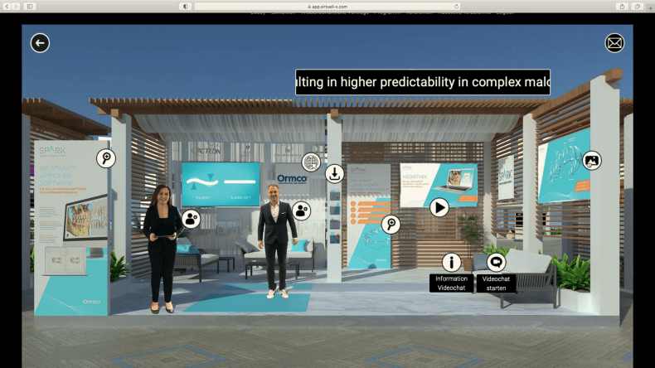Play the Mediathek video
This screenshot has height=368, width=655.
coord(439,207)
